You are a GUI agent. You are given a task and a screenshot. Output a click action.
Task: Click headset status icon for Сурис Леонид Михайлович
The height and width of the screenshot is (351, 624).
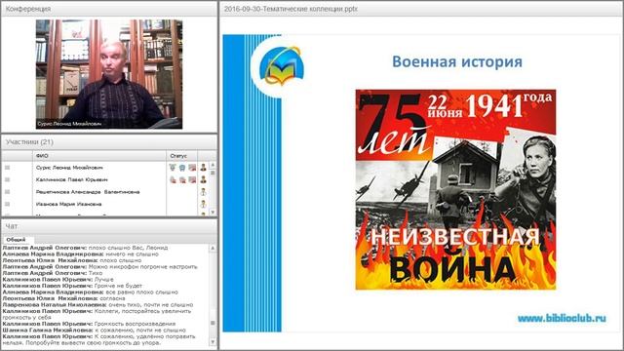click(x=182, y=168)
